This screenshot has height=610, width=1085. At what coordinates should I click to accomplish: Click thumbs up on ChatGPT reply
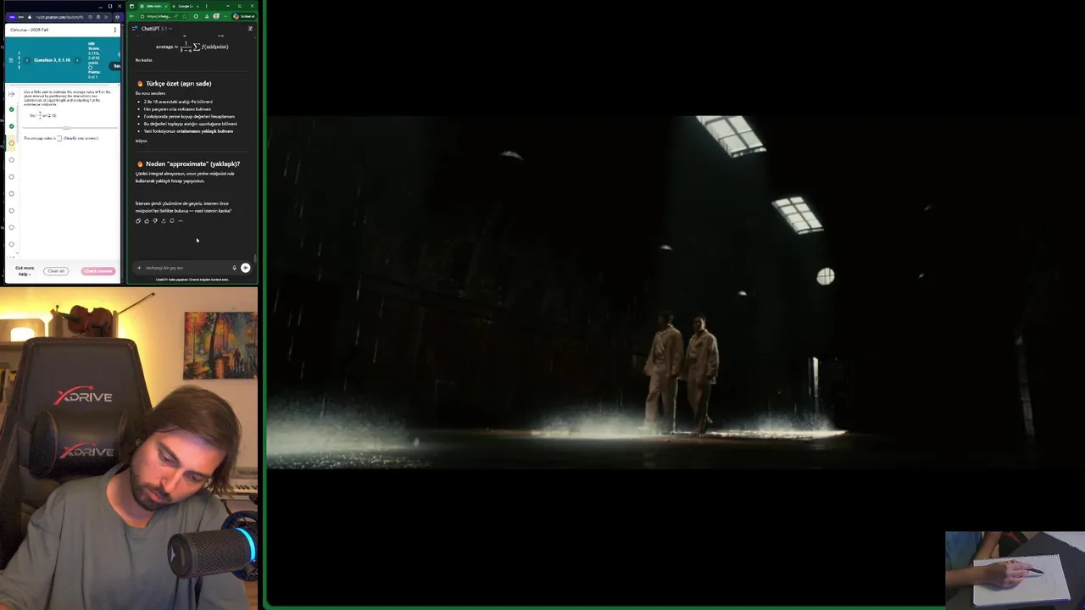pyautogui.click(x=147, y=221)
